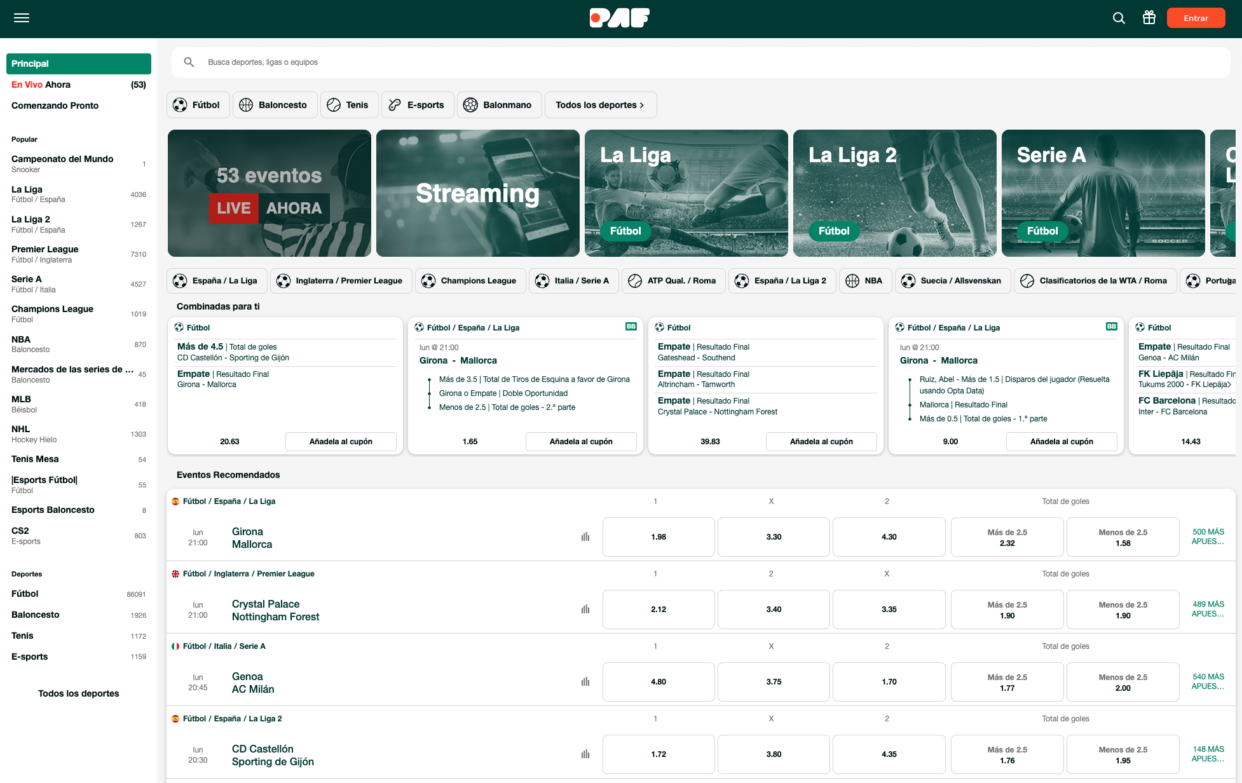Add the 1.65 Girona combo to coupon
This screenshot has width=1242, height=783.
click(x=581, y=442)
